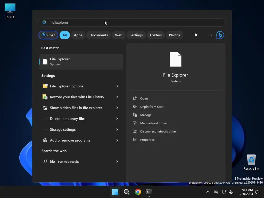Expand 'file - See web results' chevron
Screen dimensions: 264x198
(x=117, y=161)
